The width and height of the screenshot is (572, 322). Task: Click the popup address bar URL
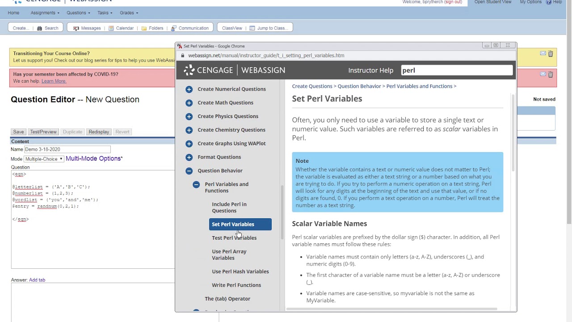pyautogui.click(x=266, y=55)
